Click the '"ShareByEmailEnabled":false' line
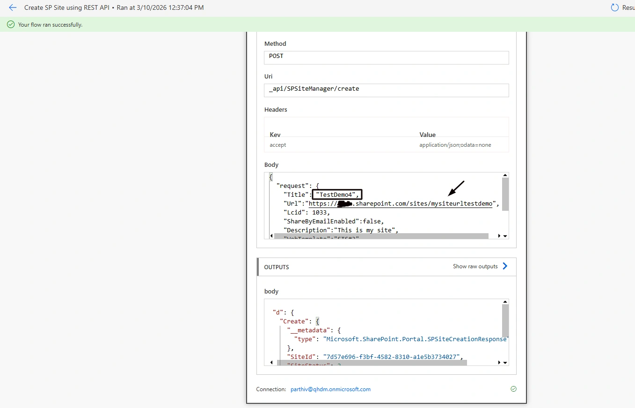This screenshot has width=635, height=408. click(x=334, y=221)
